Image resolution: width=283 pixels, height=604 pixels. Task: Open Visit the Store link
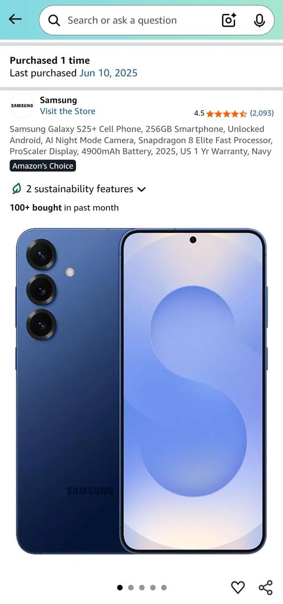[67, 111]
